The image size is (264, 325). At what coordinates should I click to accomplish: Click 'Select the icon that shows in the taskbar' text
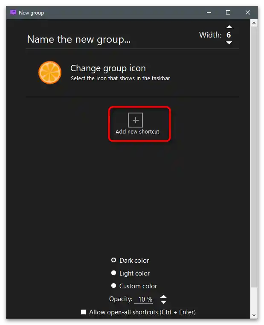pos(120,78)
